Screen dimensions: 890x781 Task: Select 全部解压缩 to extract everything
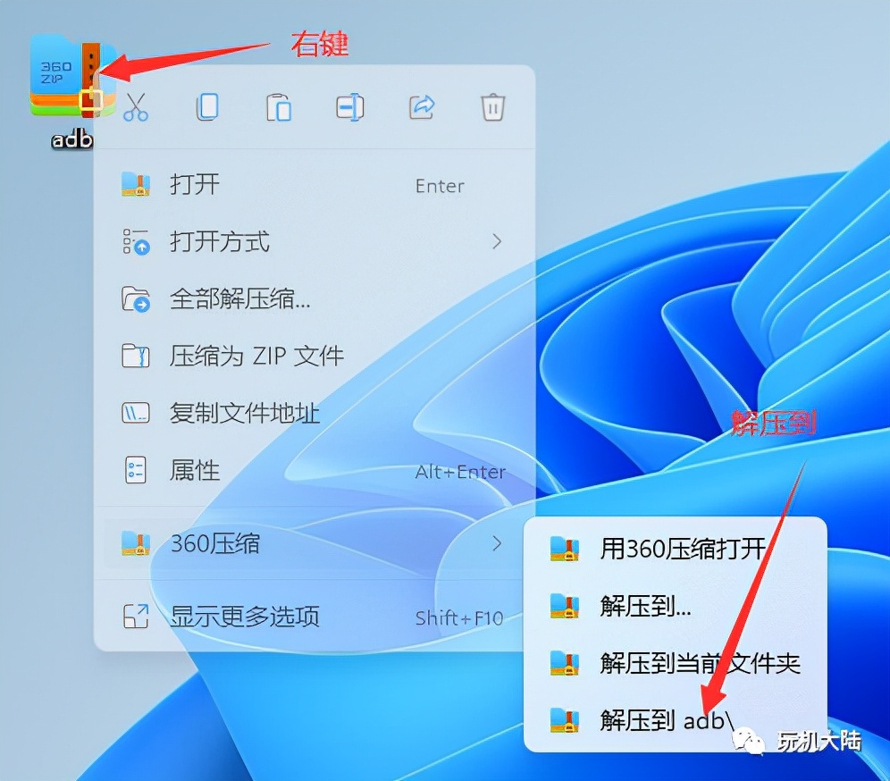(x=237, y=299)
